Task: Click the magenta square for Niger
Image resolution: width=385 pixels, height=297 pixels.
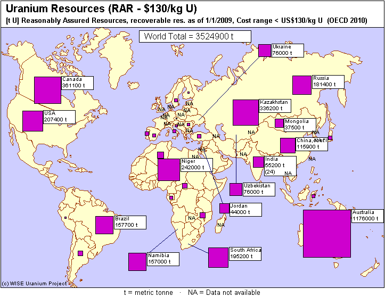Action: 169,169
